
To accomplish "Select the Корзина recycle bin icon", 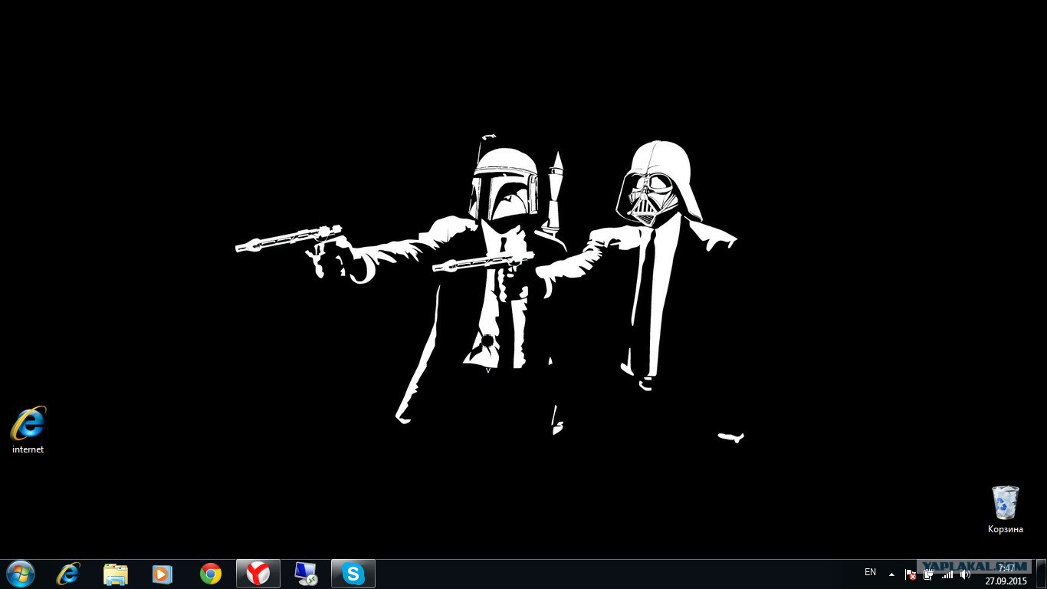I will [x=1006, y=509].
